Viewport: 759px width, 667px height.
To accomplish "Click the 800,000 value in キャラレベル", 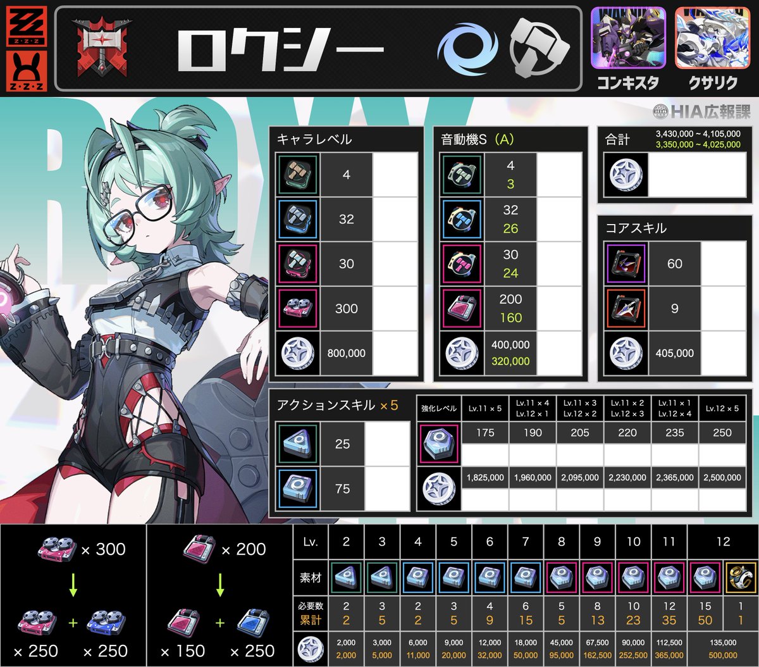I will click(x=346, y=353).
